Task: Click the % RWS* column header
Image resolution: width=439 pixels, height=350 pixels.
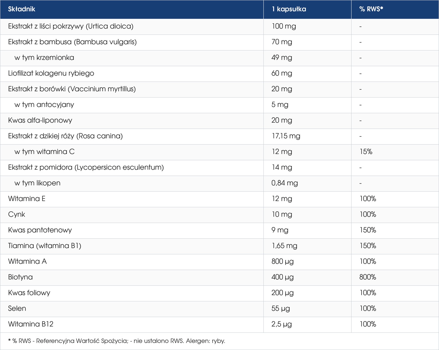Action: 371,9
